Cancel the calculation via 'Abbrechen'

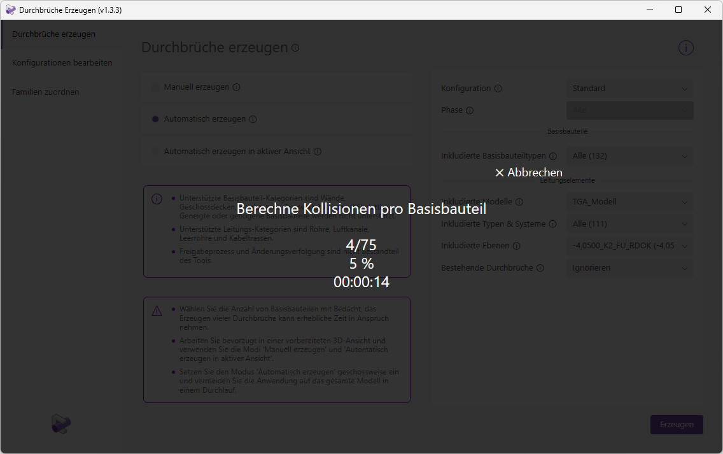(x=529, y=172)
